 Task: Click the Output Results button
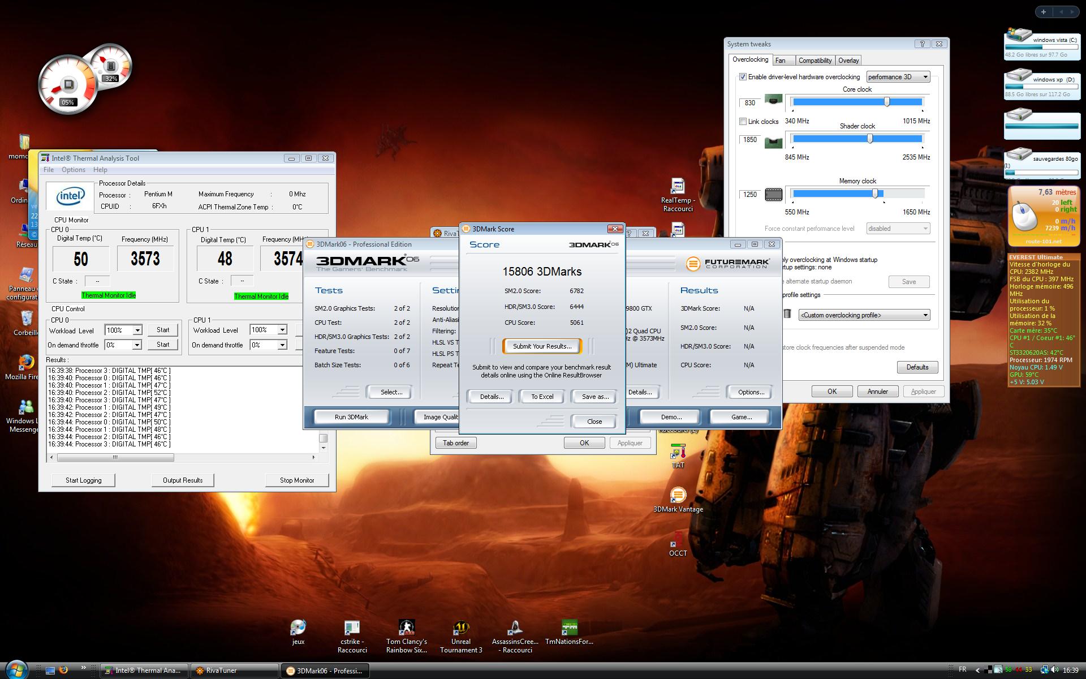[x=183, y=480]
